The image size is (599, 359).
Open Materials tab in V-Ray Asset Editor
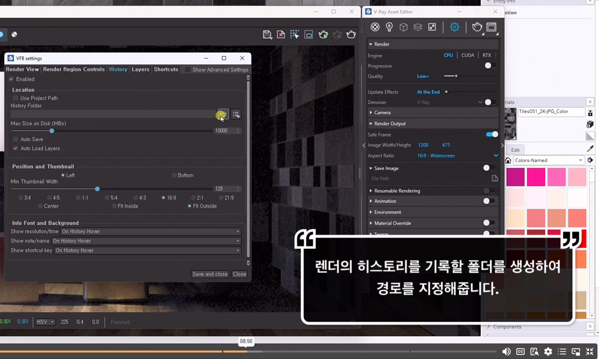[375, 27]
